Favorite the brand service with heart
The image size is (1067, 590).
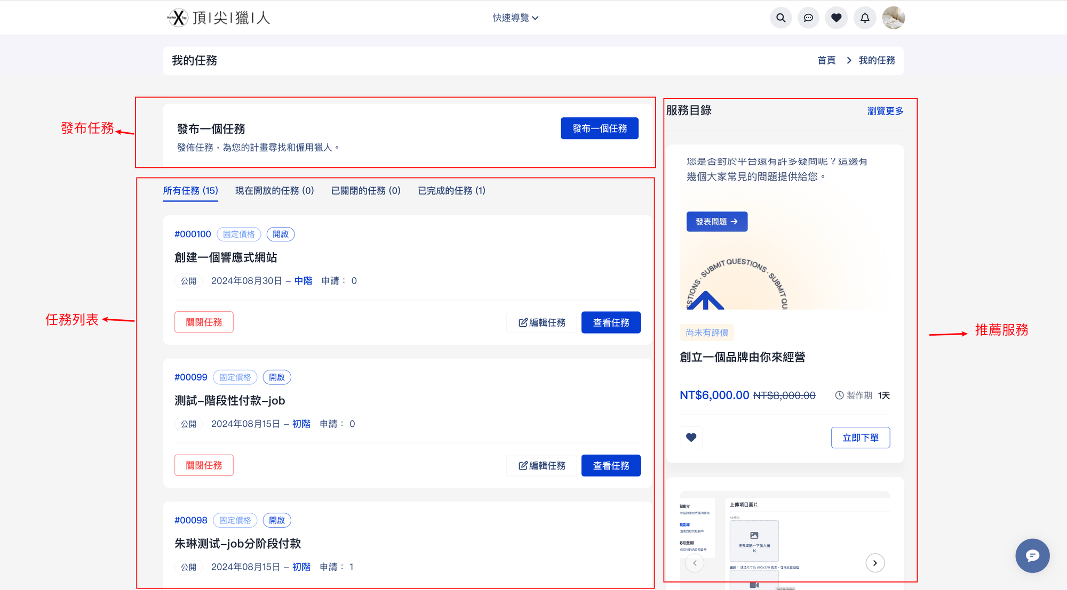(x=691, y=438)
